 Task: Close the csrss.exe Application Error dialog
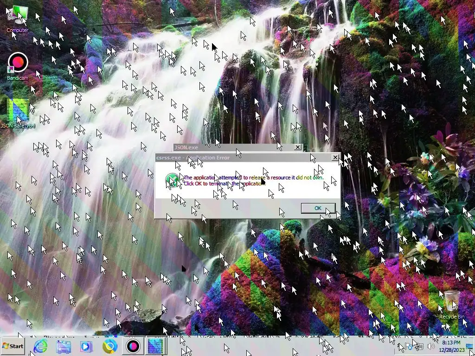tap(335, 158)
